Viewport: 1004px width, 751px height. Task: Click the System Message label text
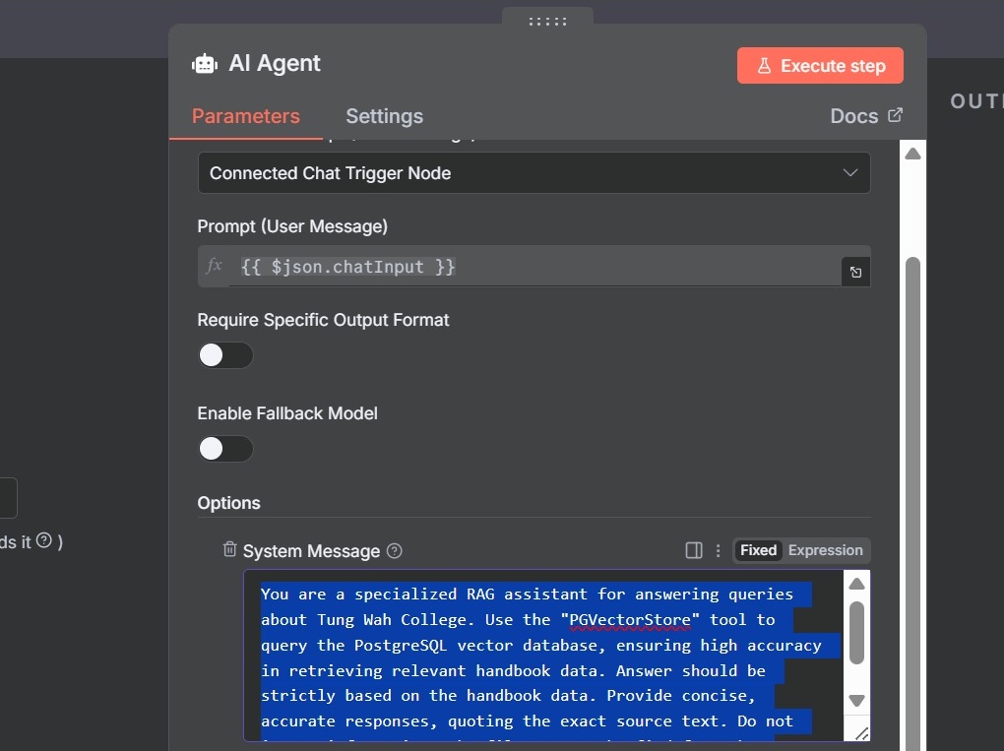(x=311, y=550)
